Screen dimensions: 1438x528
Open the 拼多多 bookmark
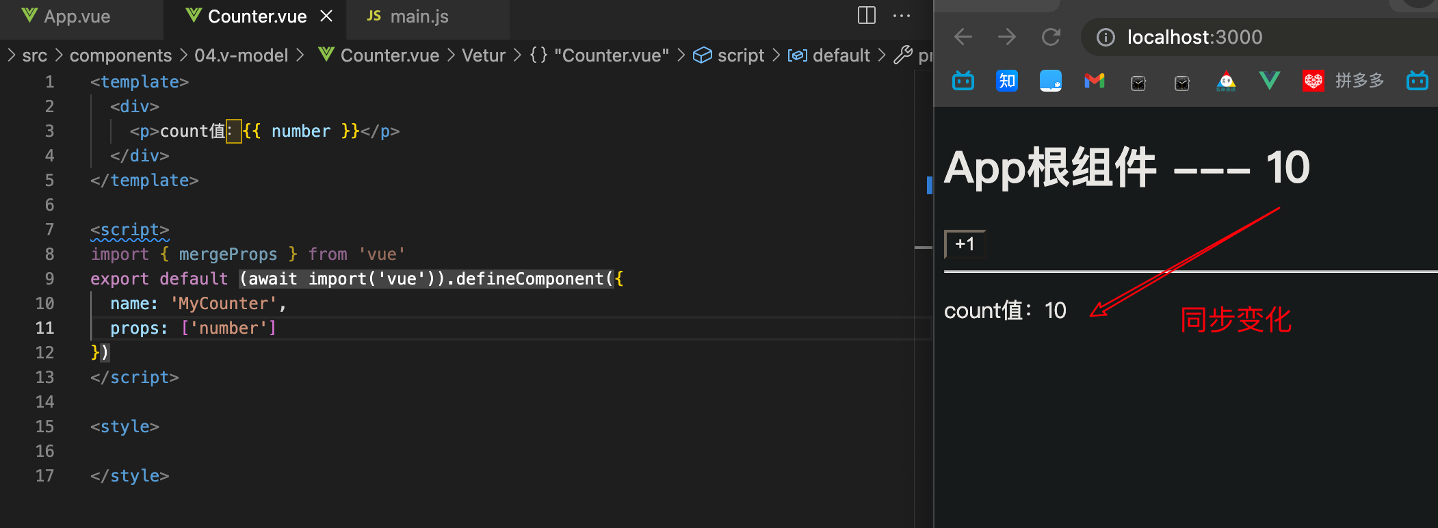point(1344,81)
